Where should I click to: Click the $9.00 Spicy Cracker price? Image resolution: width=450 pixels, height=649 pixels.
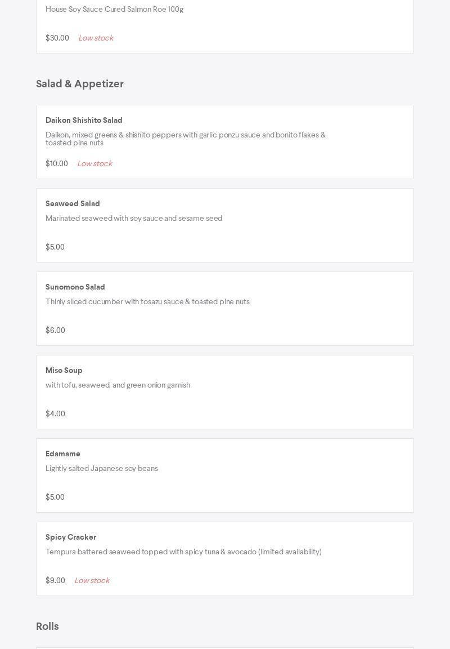[x=55, y=580]
